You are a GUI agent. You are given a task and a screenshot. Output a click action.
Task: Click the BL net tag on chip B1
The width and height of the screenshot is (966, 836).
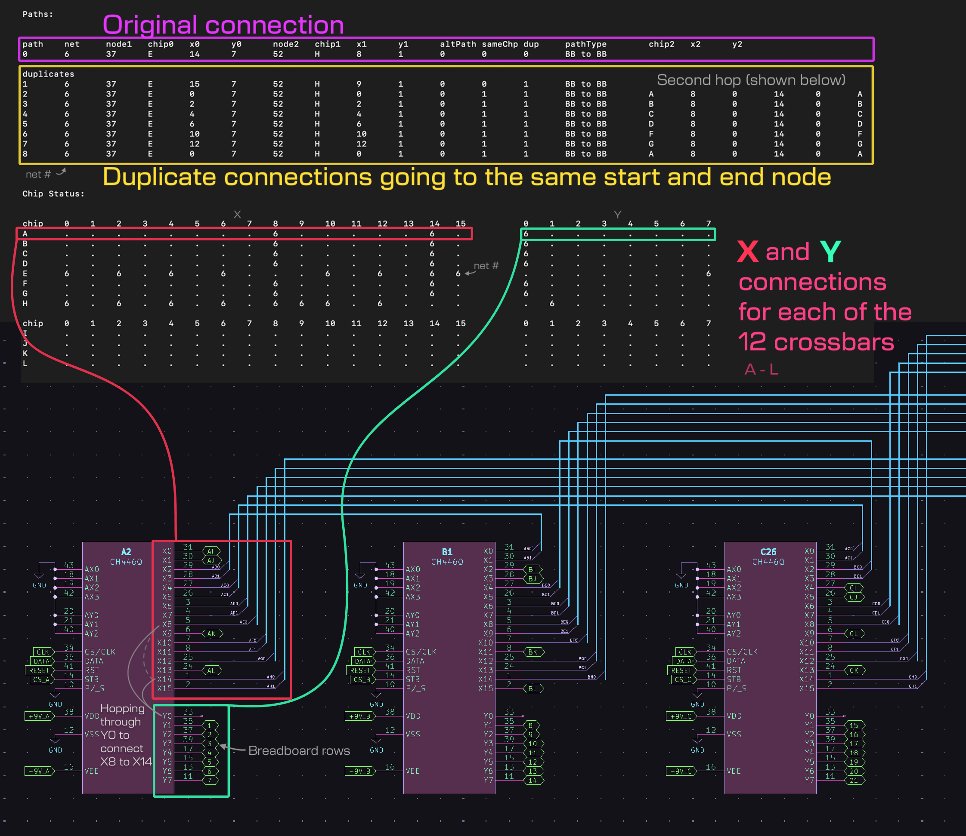[x=533, y=688]
